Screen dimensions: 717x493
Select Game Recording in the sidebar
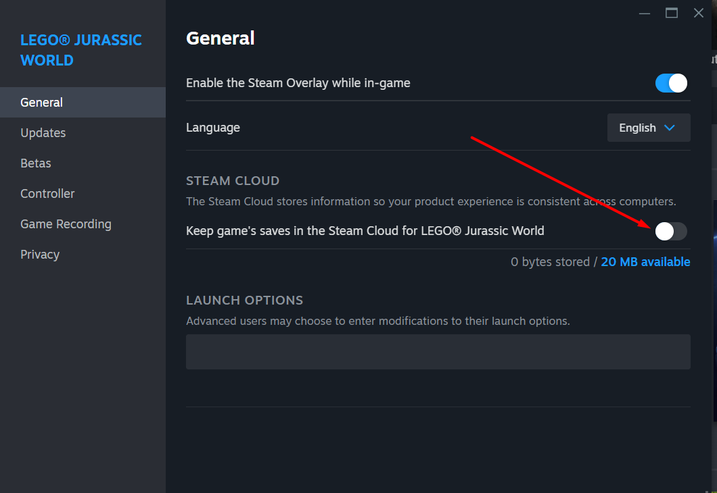pos(66,224)
